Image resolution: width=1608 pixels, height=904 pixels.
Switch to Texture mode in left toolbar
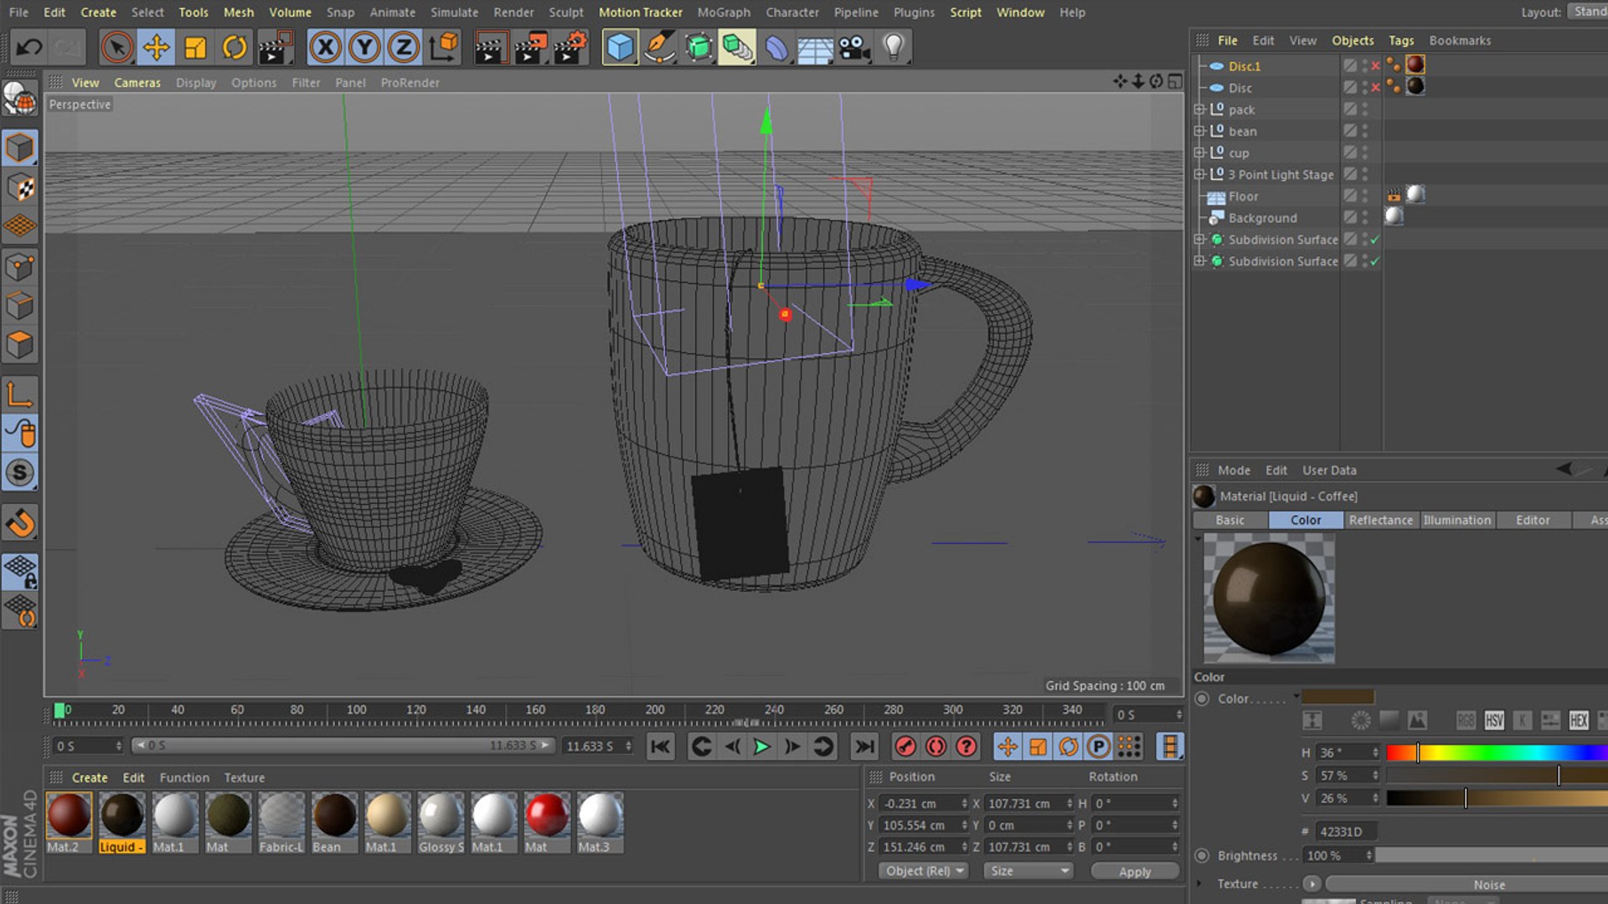(20, 188)
